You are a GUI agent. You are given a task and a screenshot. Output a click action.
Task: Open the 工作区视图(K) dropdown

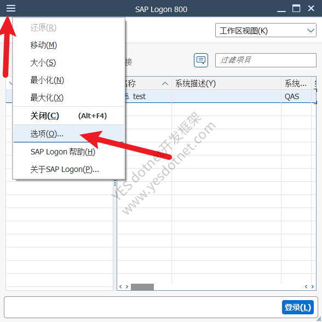coord(266,31)
